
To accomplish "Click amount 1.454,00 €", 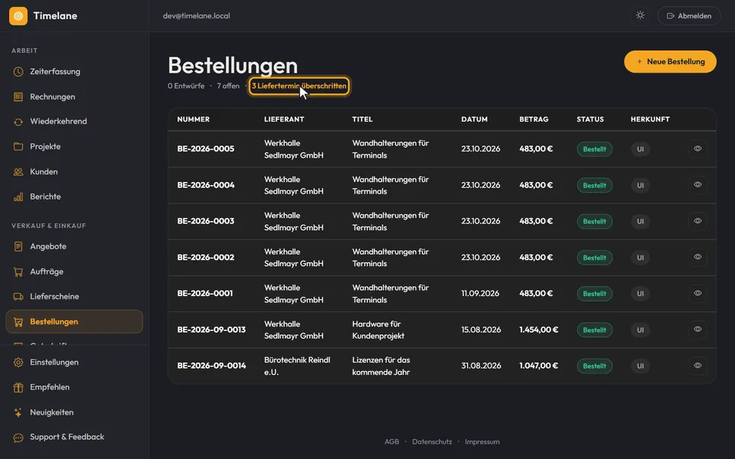I will [x=538, y=330].
